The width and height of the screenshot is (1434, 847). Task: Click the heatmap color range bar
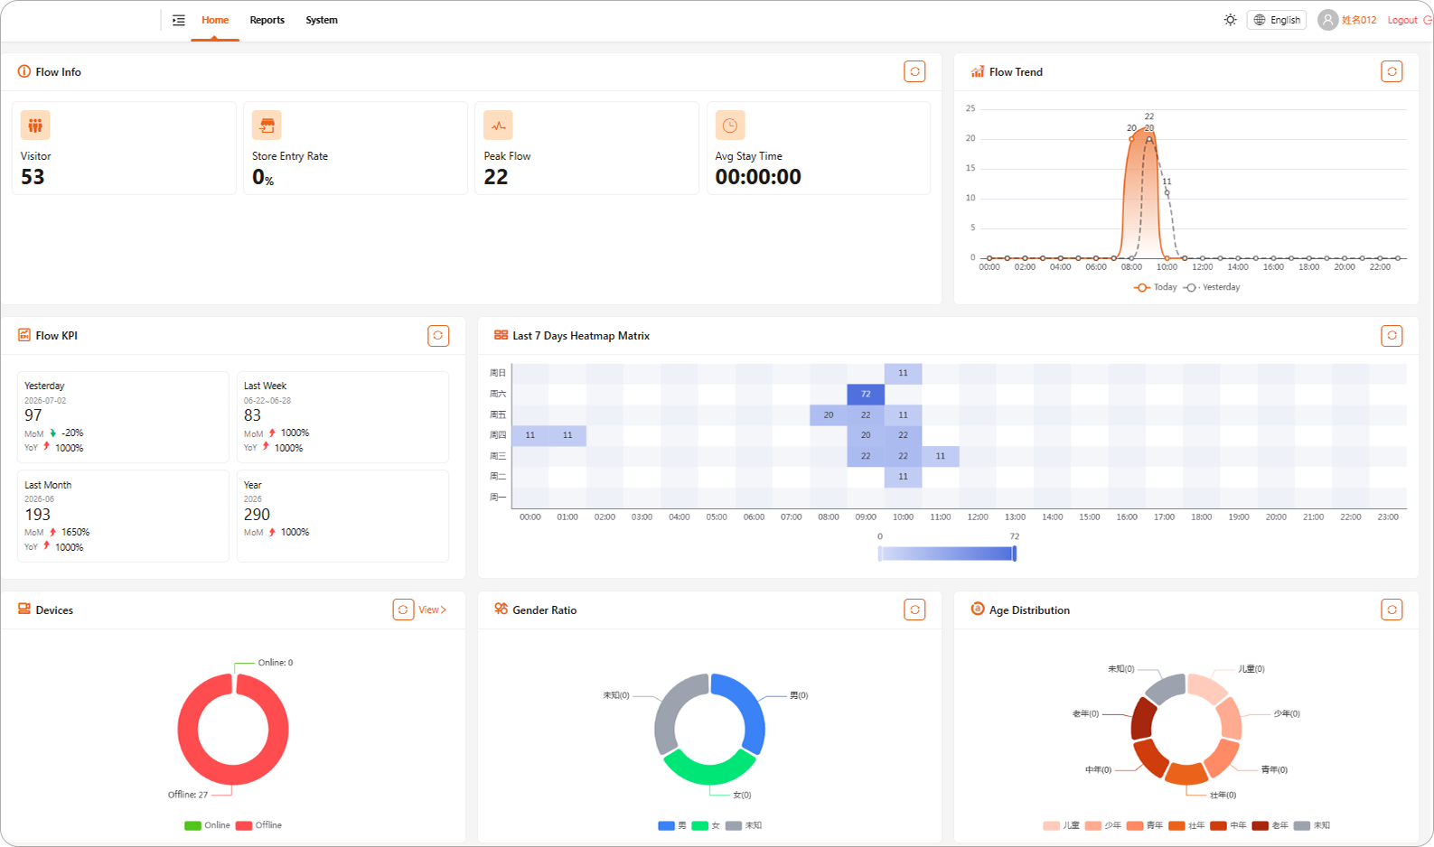point(947,554)
